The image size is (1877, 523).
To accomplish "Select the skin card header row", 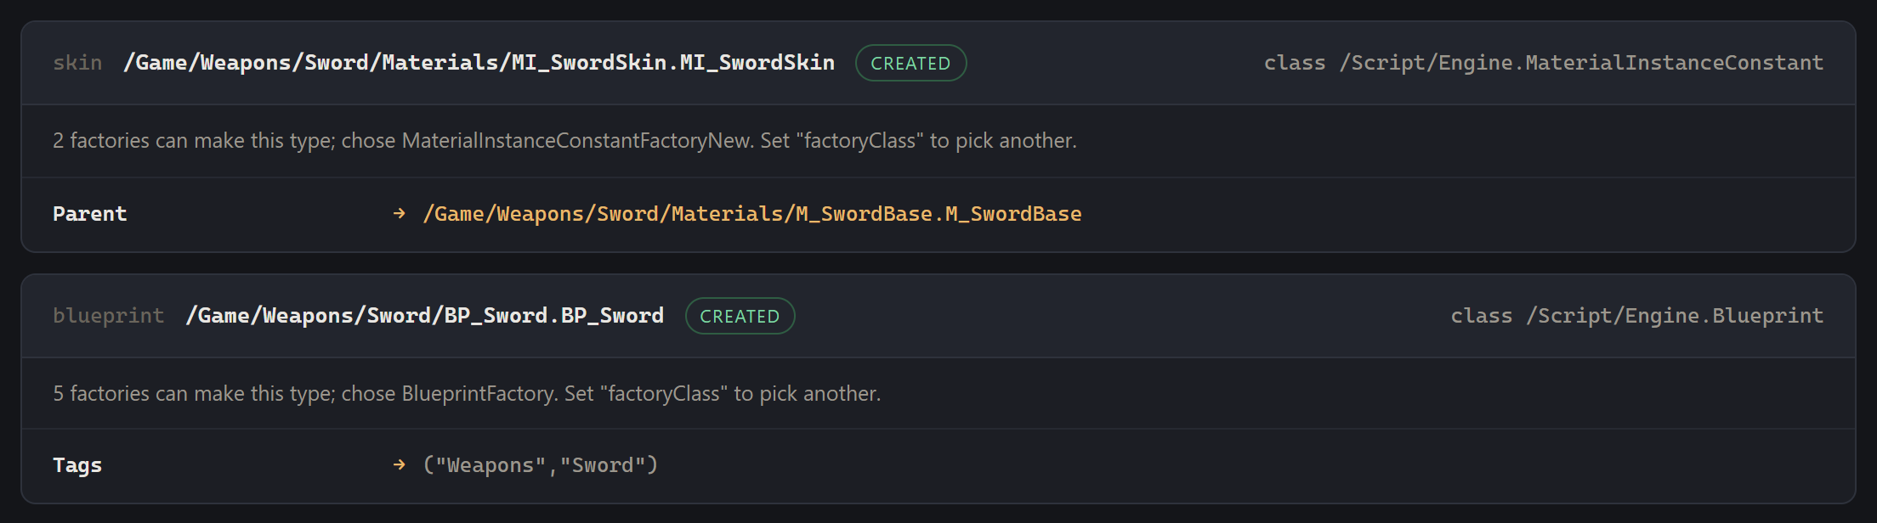I will [938, 63].
